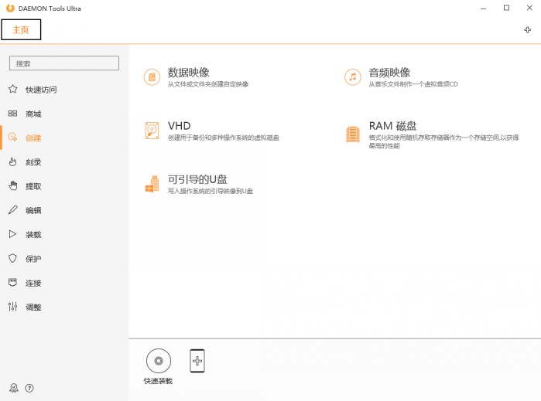
Task: Click the sliders icon for 调整
Action: (x=12, y=307)
